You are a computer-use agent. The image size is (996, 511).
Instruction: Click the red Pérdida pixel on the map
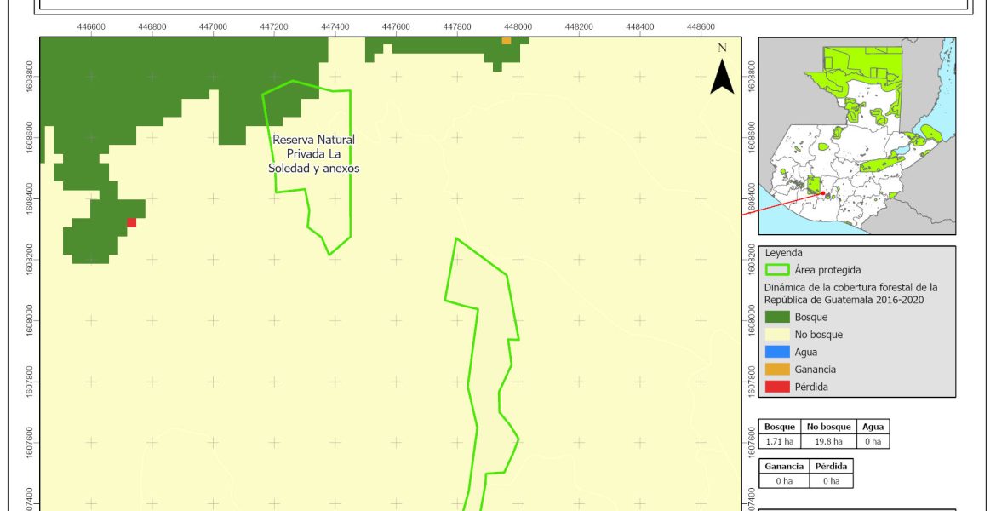pos(131,223)
